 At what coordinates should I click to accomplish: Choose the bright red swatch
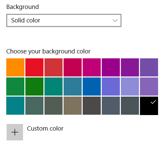pyautogui.click(x=34, y=67)
